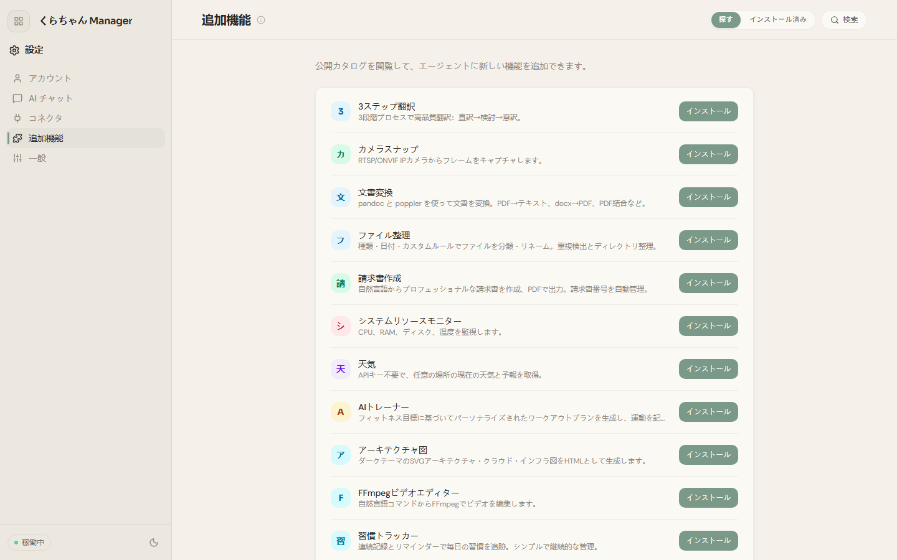Screen dimensions: 897x560
Task: Click the ファイル整理 title text
Action: click(384, 235)
